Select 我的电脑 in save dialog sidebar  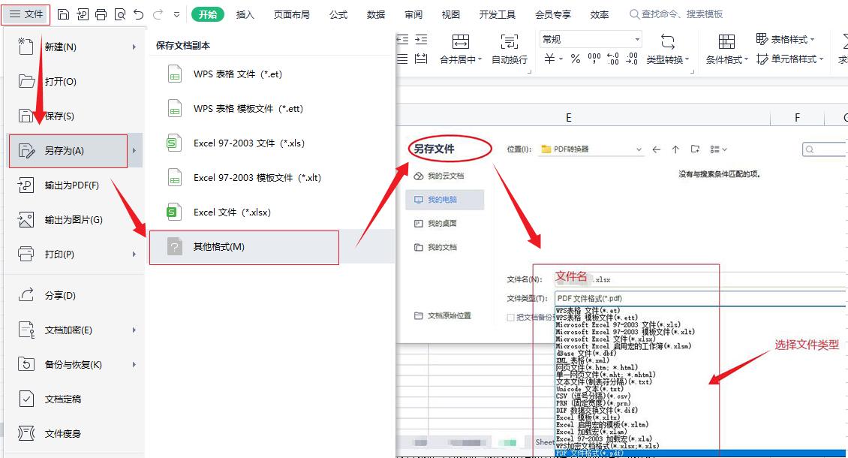[x=444, y=200]
